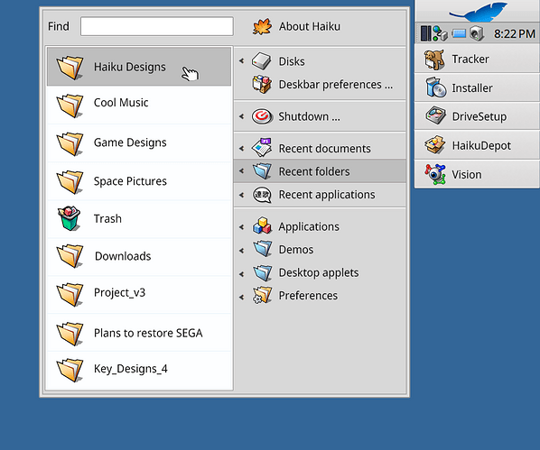Click the blue Haiku leaf menu button
The height and width of the screenshot is (450, 540).
click(478, 11)
